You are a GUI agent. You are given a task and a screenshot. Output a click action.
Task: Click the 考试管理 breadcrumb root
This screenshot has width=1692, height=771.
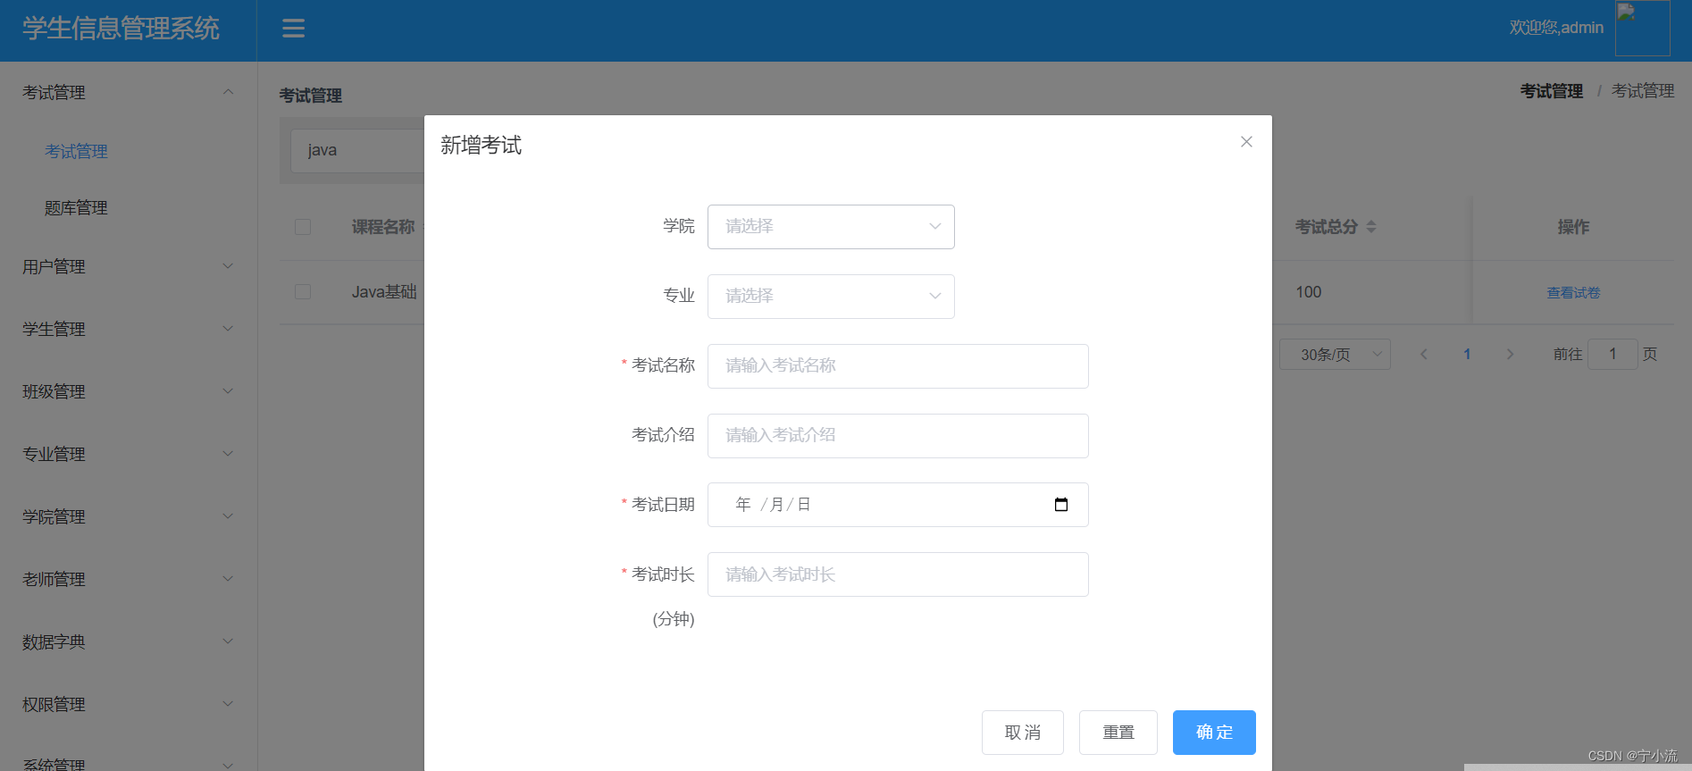(x=1552, y=91)
